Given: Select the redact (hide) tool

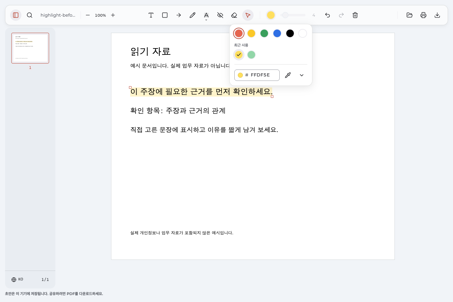Looking at the screenshot, I should [x=220, y=15].
